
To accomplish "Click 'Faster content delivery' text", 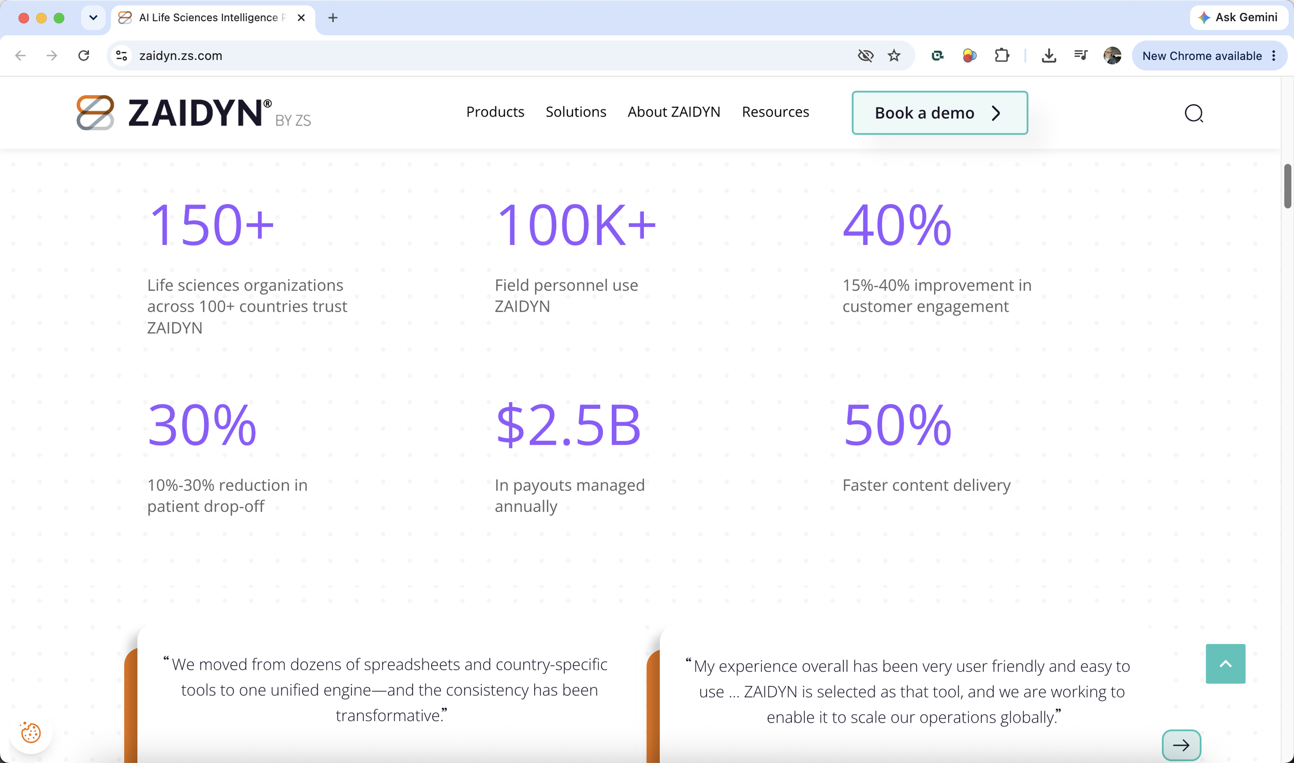I will (926, 485).
